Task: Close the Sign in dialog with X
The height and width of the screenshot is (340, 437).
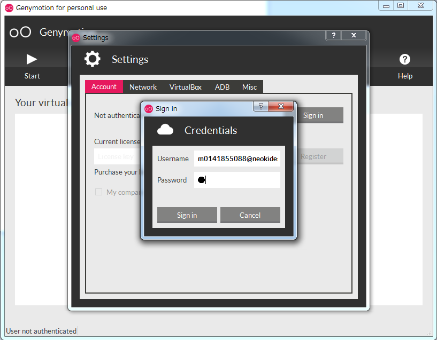Action: (281, 106)
